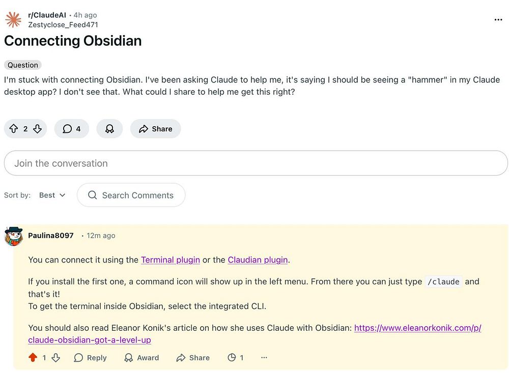The image size is (509, 373).
Task: Open the Terminal plugin link
Action: pos(171,260)
